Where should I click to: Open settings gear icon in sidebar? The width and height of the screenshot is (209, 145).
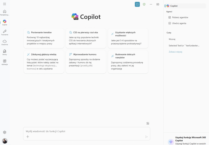5,132
